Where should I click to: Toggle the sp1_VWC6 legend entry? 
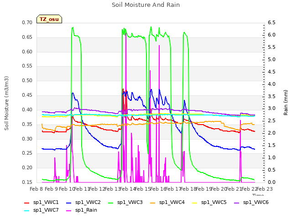[251, 203]
